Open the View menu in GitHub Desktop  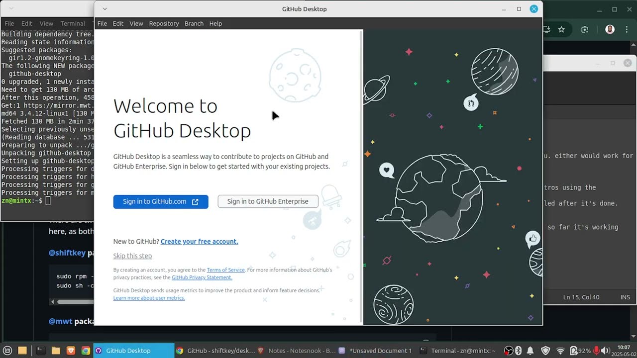point(136,23)
